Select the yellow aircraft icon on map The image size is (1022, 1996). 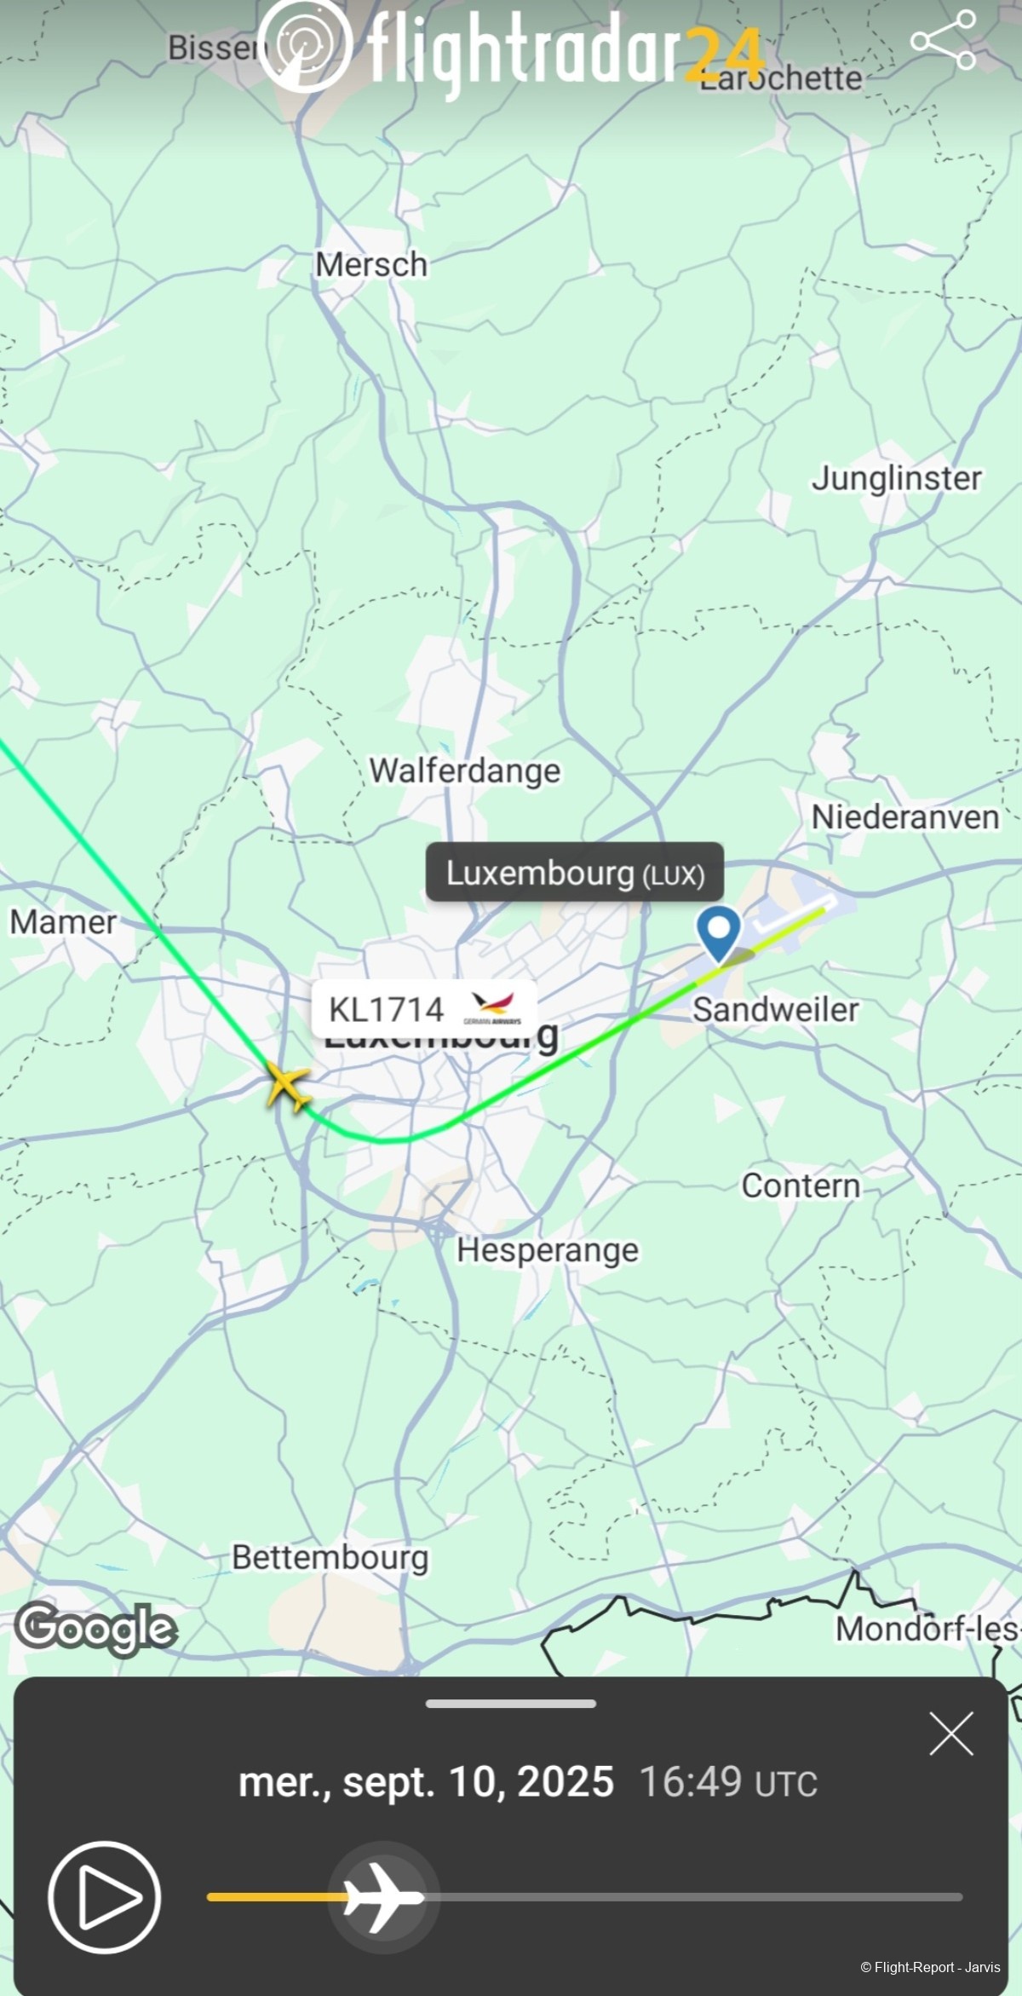288,1087
